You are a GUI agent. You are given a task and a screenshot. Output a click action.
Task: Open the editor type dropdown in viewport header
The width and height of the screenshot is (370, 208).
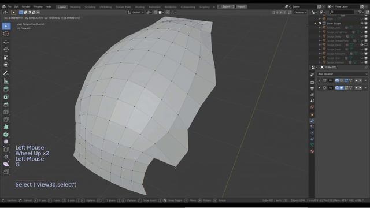coord(5,13)
